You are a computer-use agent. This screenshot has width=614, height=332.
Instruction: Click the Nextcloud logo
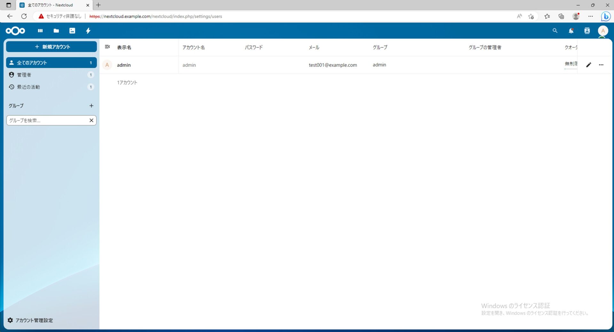coord(15,31)
